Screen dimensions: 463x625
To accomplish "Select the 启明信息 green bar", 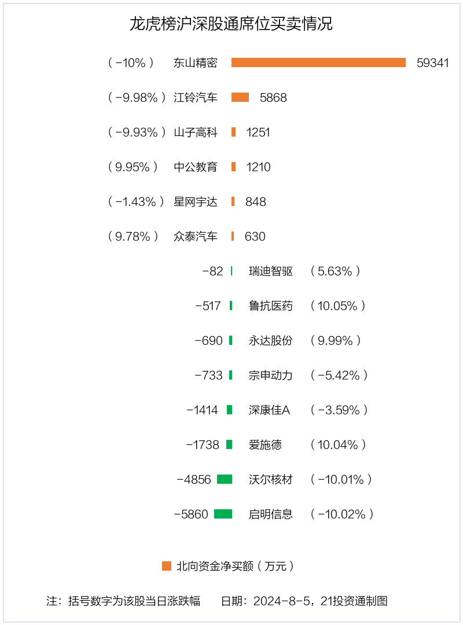I will [223, 514].
